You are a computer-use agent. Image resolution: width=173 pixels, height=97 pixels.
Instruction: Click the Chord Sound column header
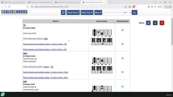[122, 21]
